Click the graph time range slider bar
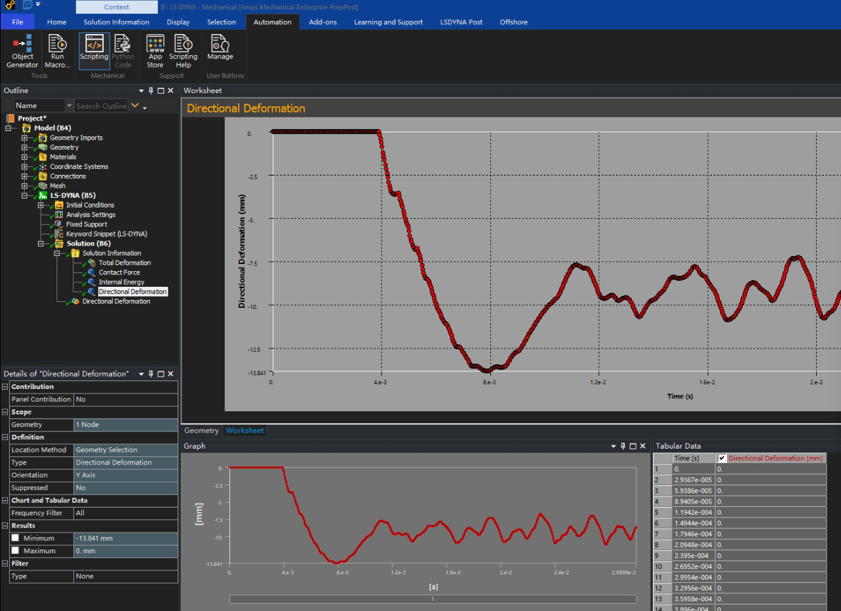 pos(432,599)
